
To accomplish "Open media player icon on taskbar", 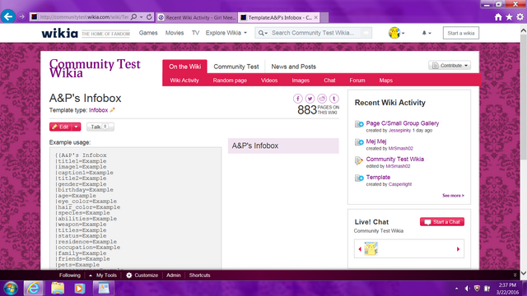I will point(80,289).
